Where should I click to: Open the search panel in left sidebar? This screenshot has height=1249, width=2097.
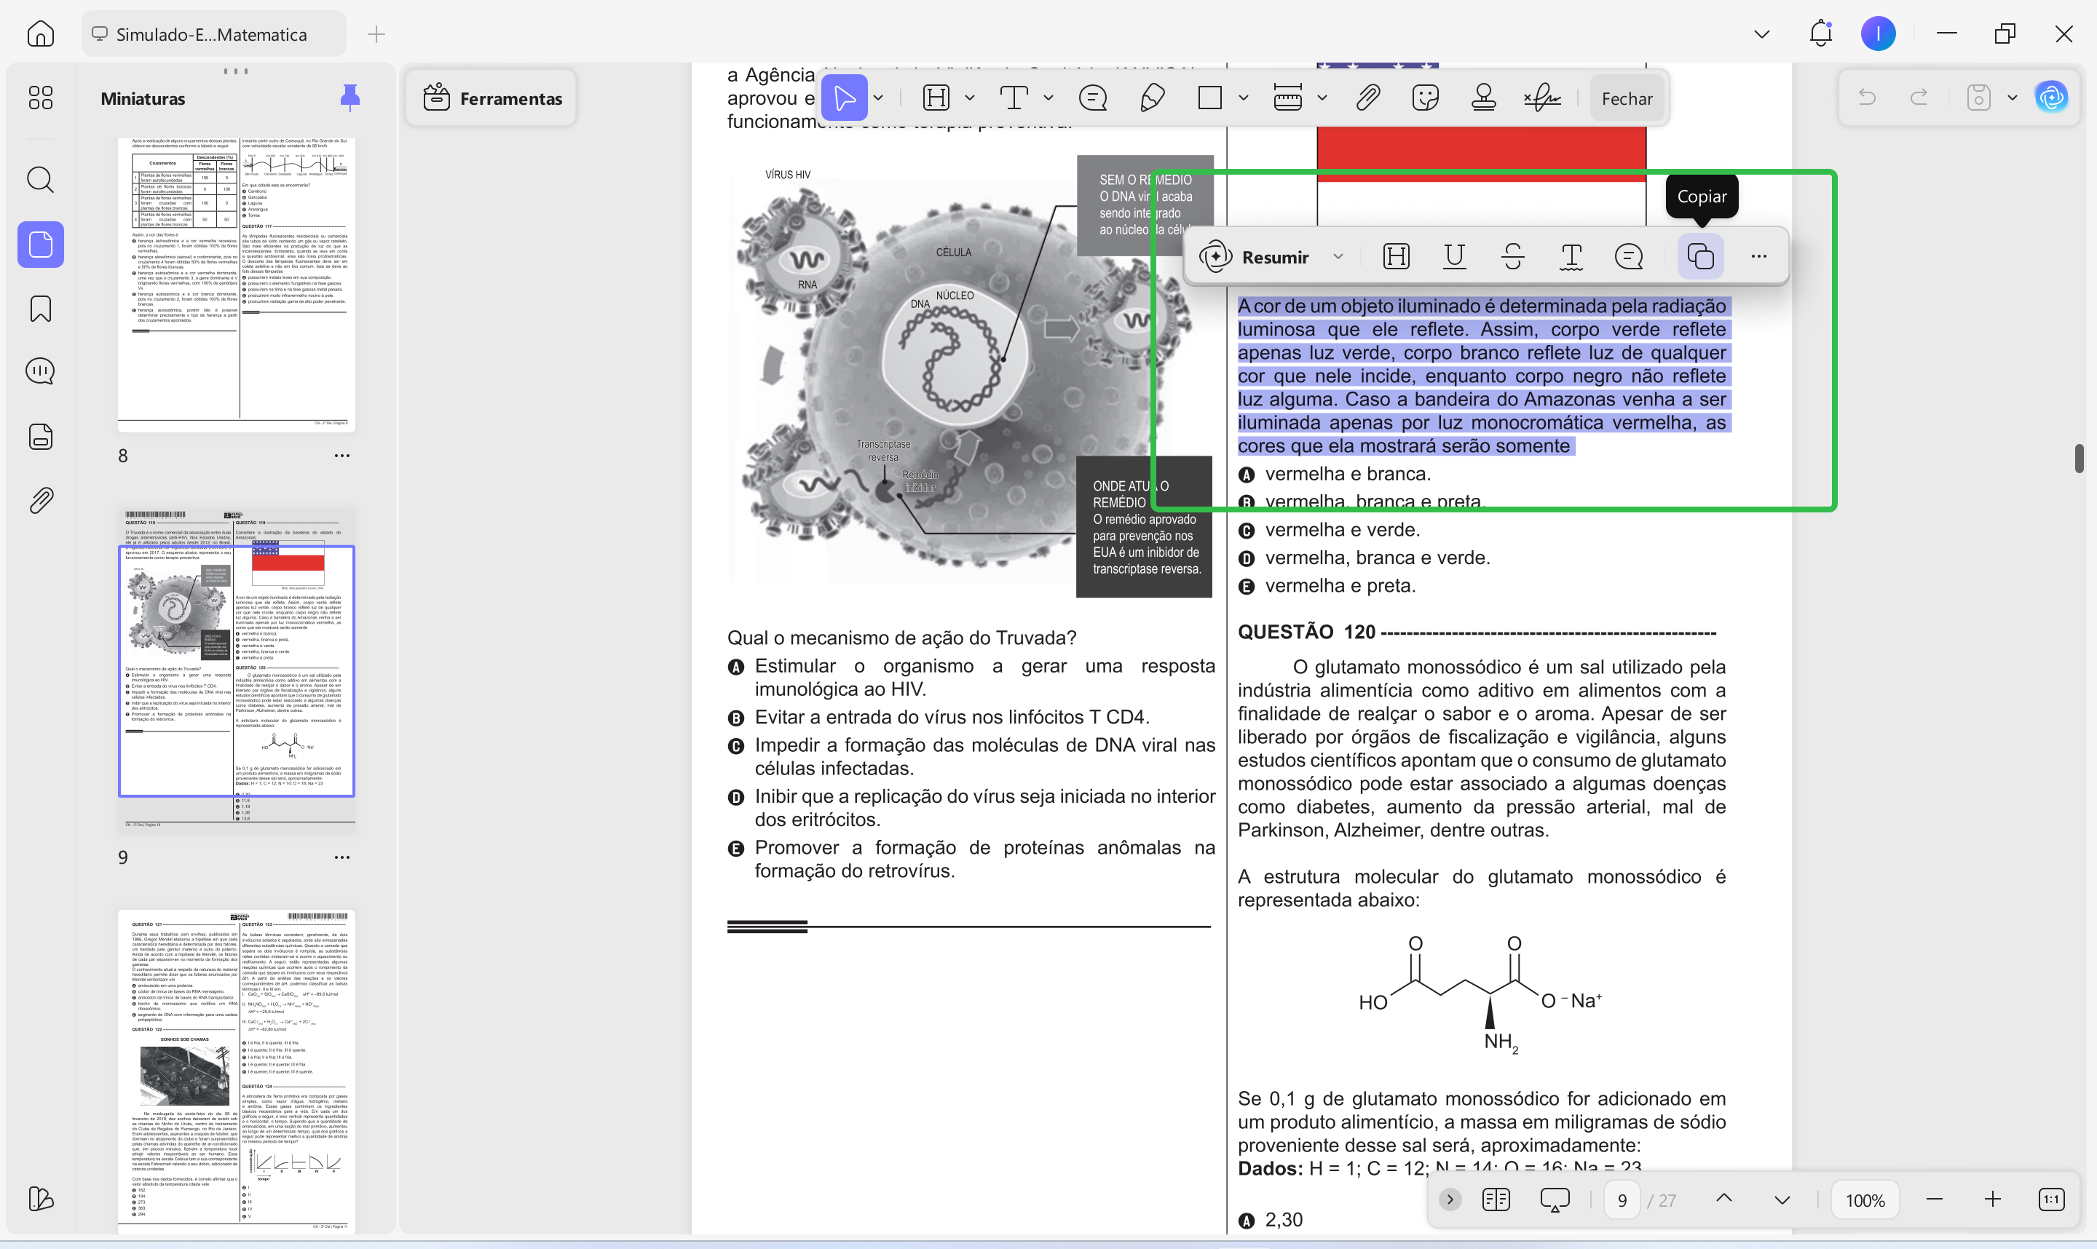point(40,179)
